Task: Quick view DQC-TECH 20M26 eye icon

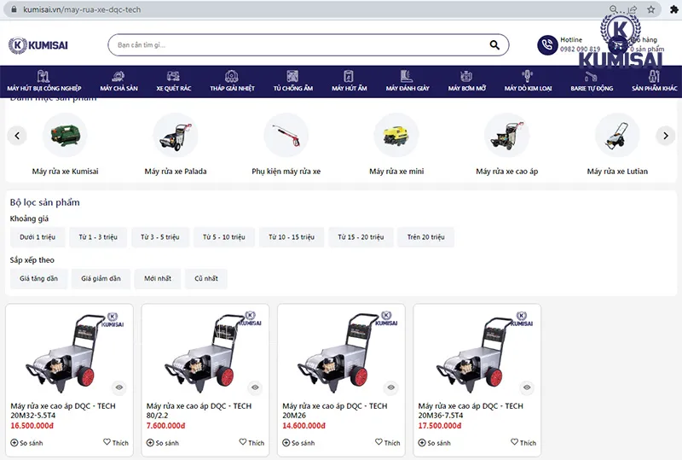Action: pyautogui.click(x=391, y=387)
